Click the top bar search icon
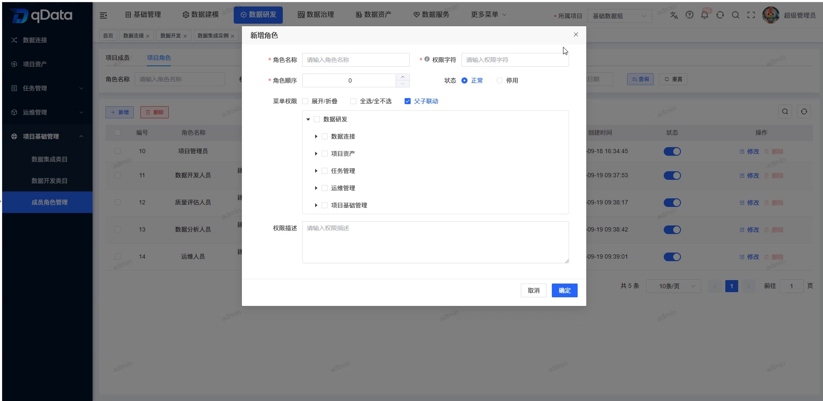 click(x=736, y=15)
